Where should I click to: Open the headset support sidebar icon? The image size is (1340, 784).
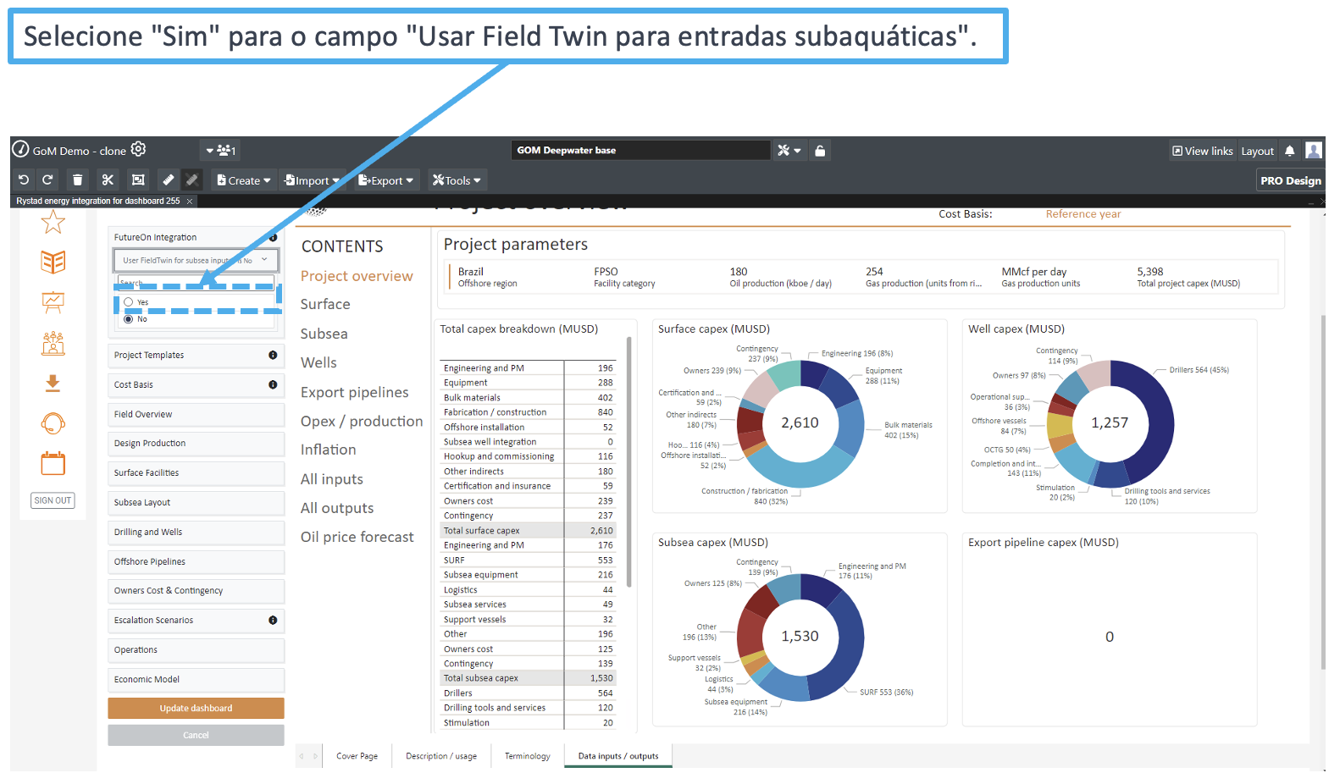[53, 423]
